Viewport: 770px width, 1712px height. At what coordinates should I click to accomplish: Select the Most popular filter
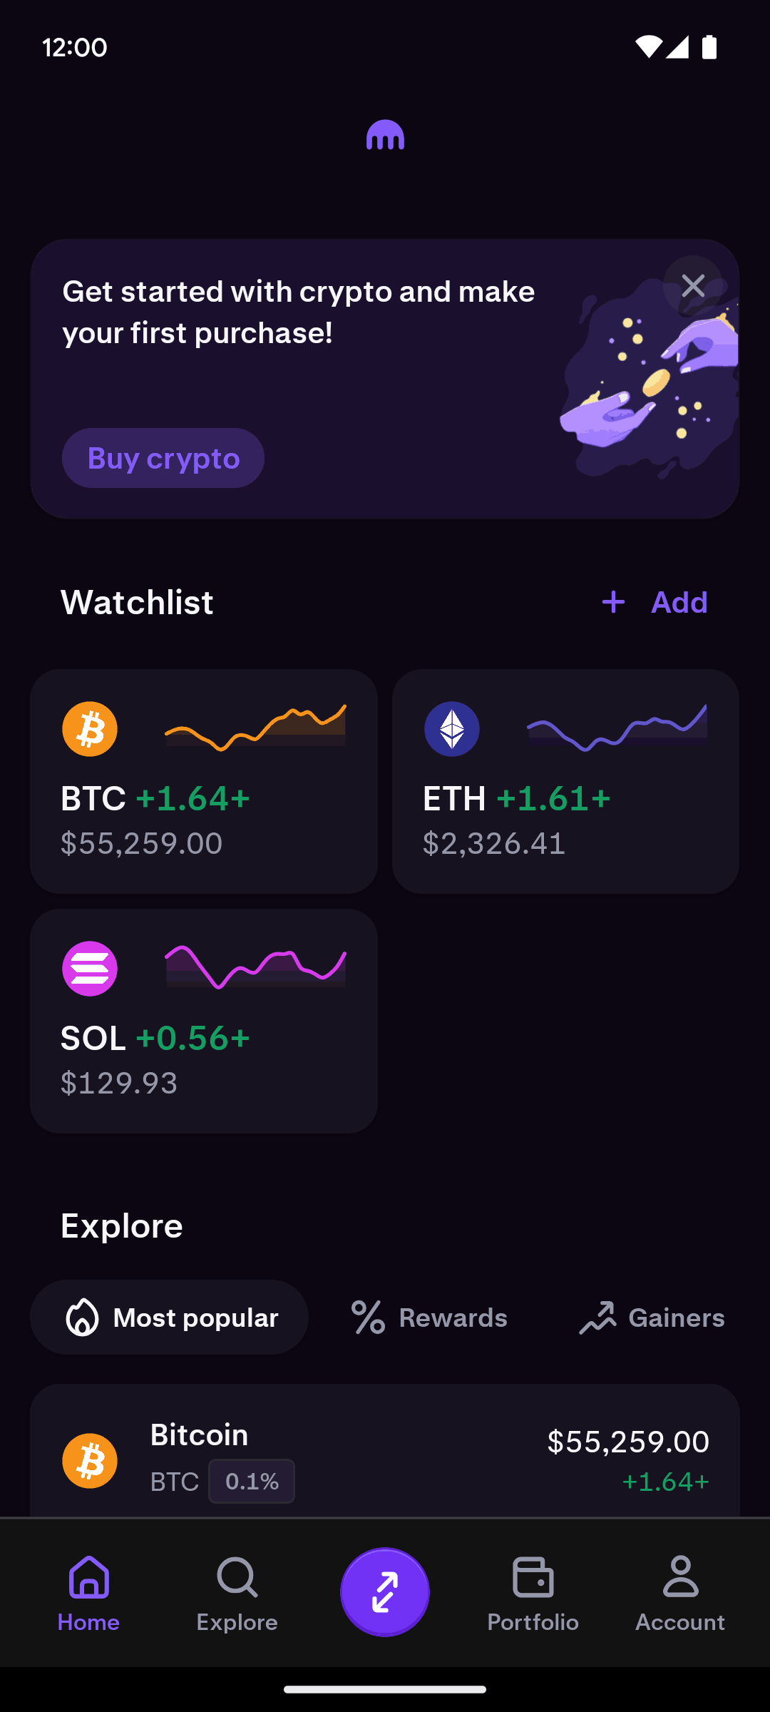(x=170, y=1318)
